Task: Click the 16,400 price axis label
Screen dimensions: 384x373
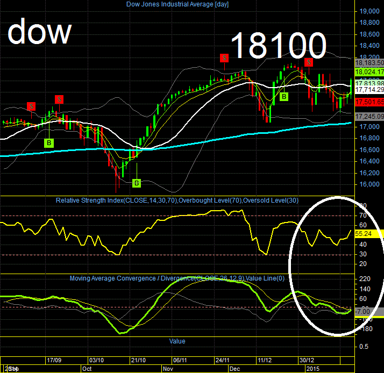Action: pyautogui.click(x=369, y=161)
